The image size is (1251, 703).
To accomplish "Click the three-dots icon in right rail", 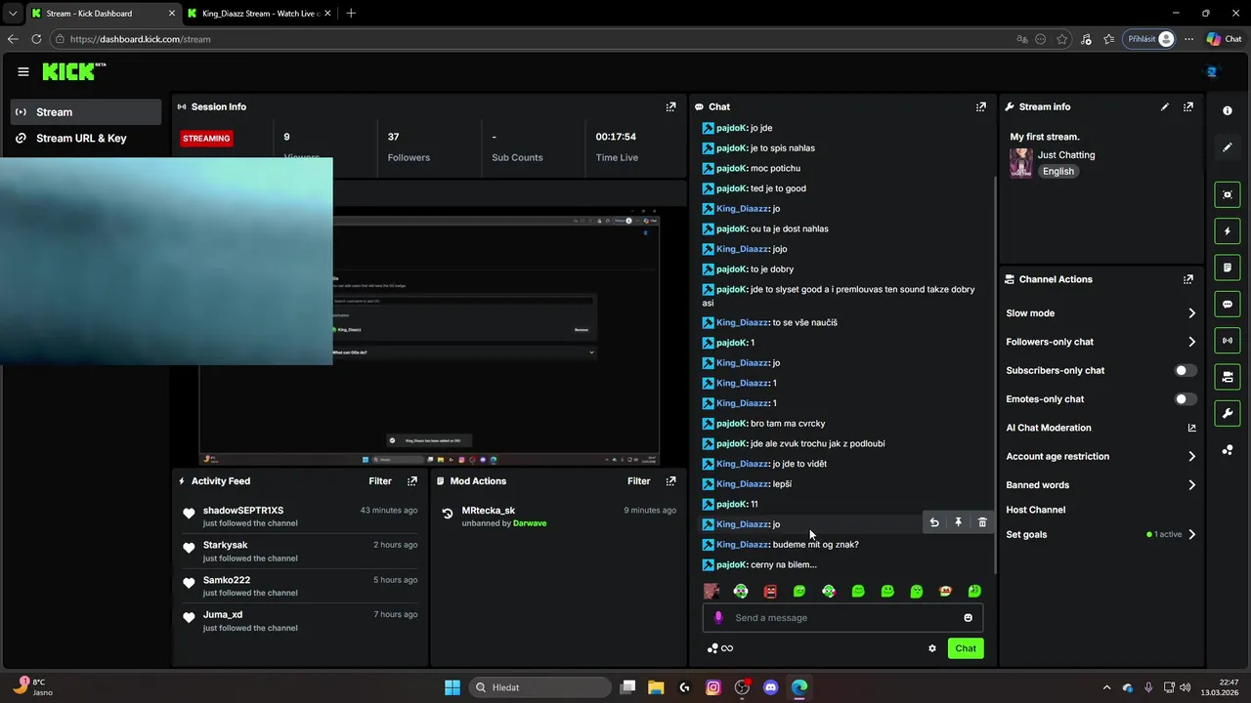I will 1228,450.
